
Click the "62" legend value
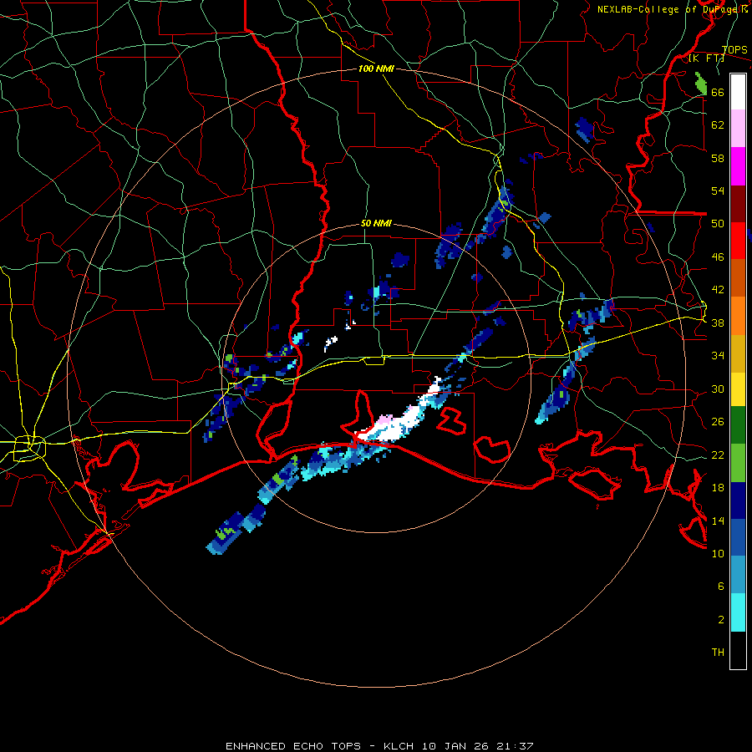[718, 125]
